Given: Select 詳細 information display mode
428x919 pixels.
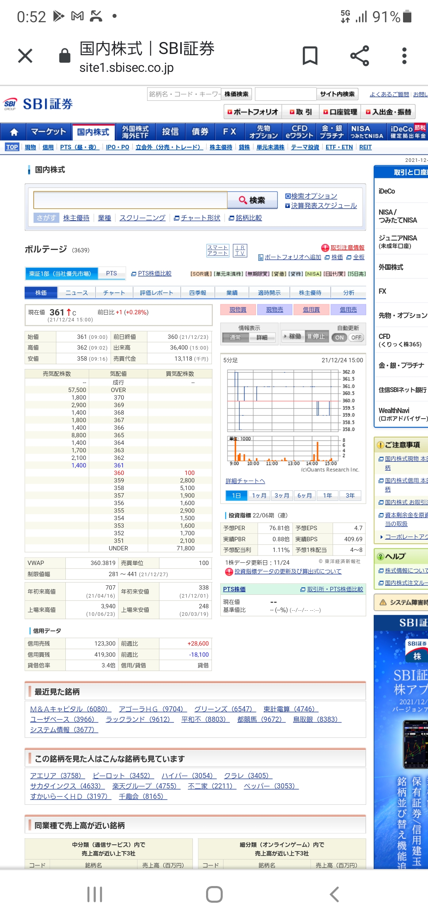Looking at the screenshot, I should pos(262,337).
